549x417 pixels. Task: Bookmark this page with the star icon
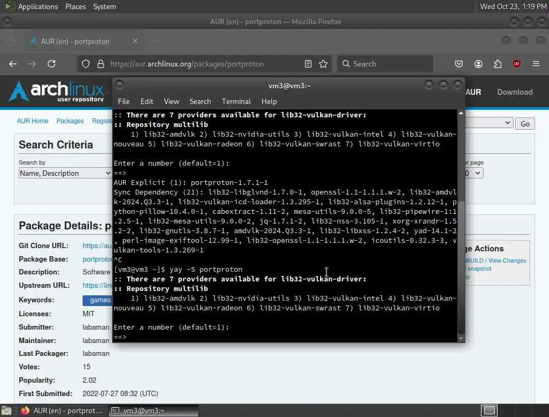pyautogui.click(x=323, y=64)
